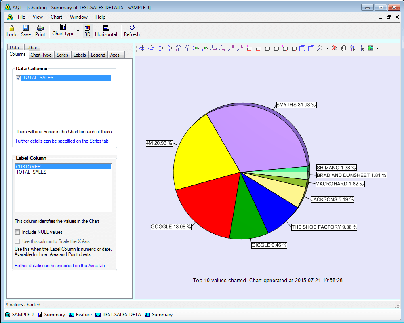
Task: Switch chart to Horizontal orientation
Action: coord(106,31)
